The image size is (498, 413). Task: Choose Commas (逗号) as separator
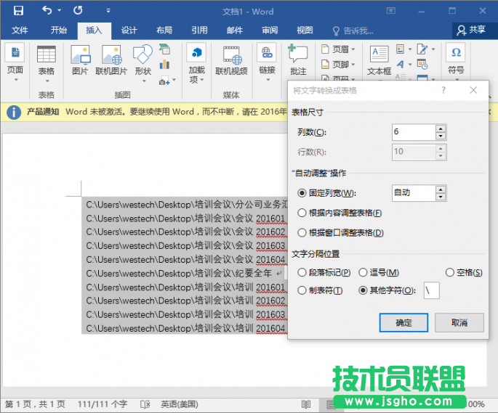364,272
